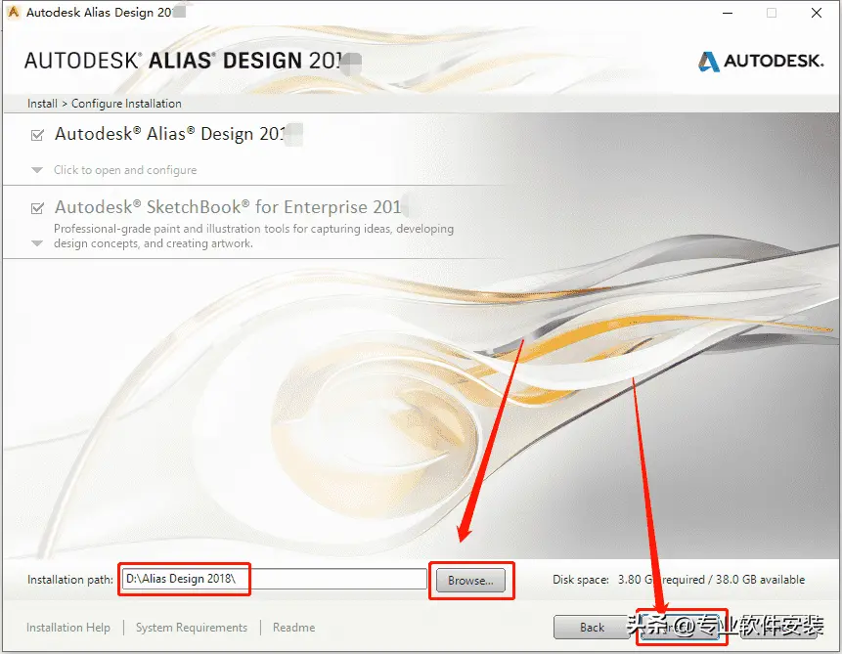Open the System Requirements link
This screenshot has height=654, width=842.
[192, 628]
